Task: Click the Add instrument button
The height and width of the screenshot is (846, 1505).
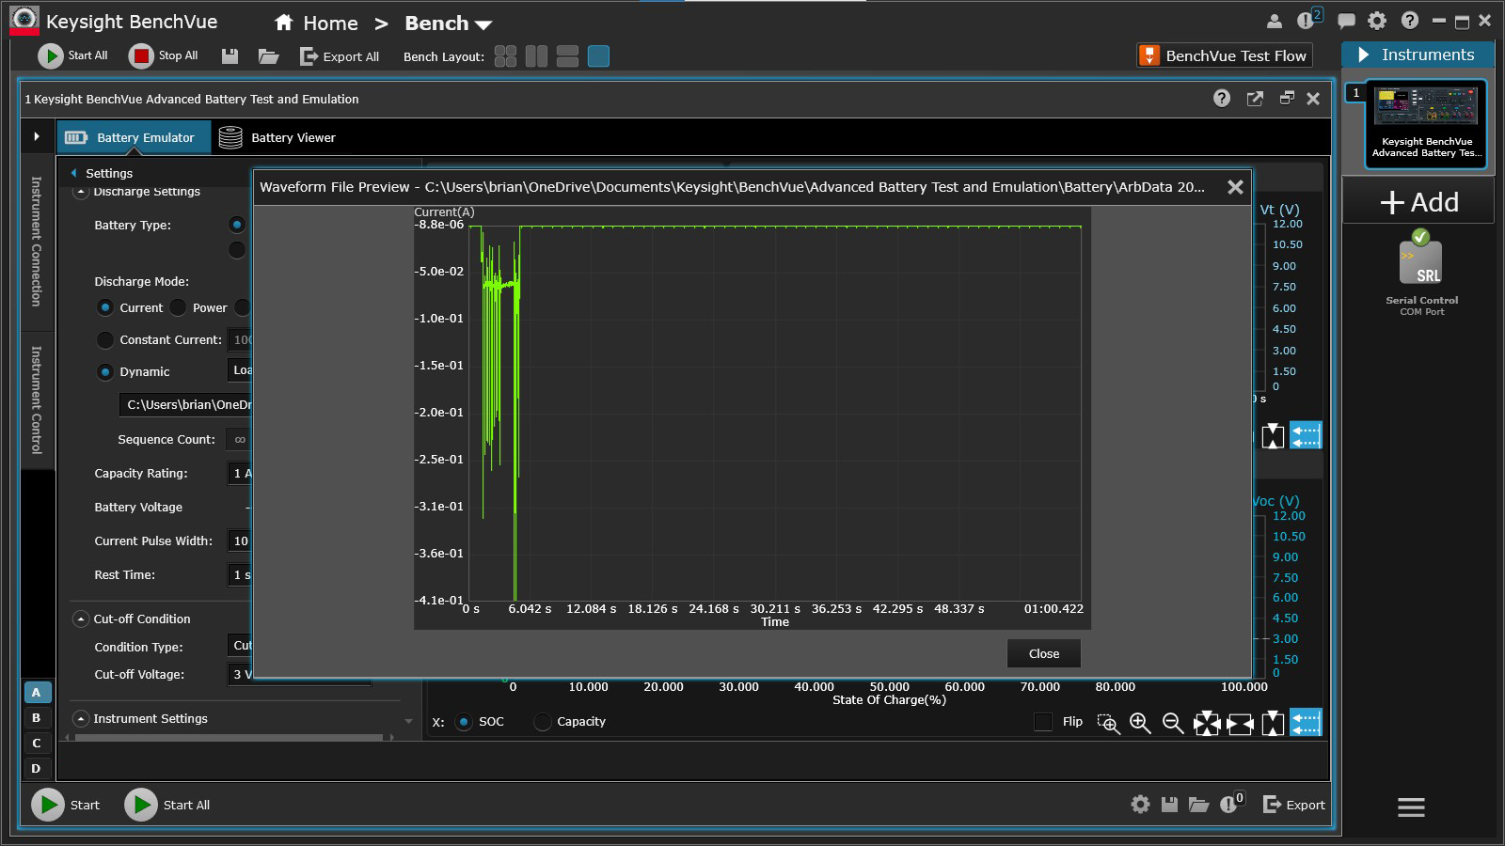Action: 1418,202
